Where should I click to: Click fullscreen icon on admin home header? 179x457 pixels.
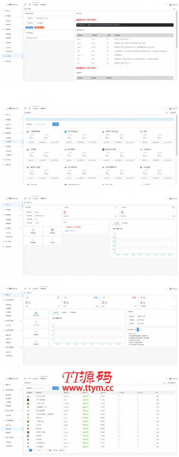(x=166, y=288)
